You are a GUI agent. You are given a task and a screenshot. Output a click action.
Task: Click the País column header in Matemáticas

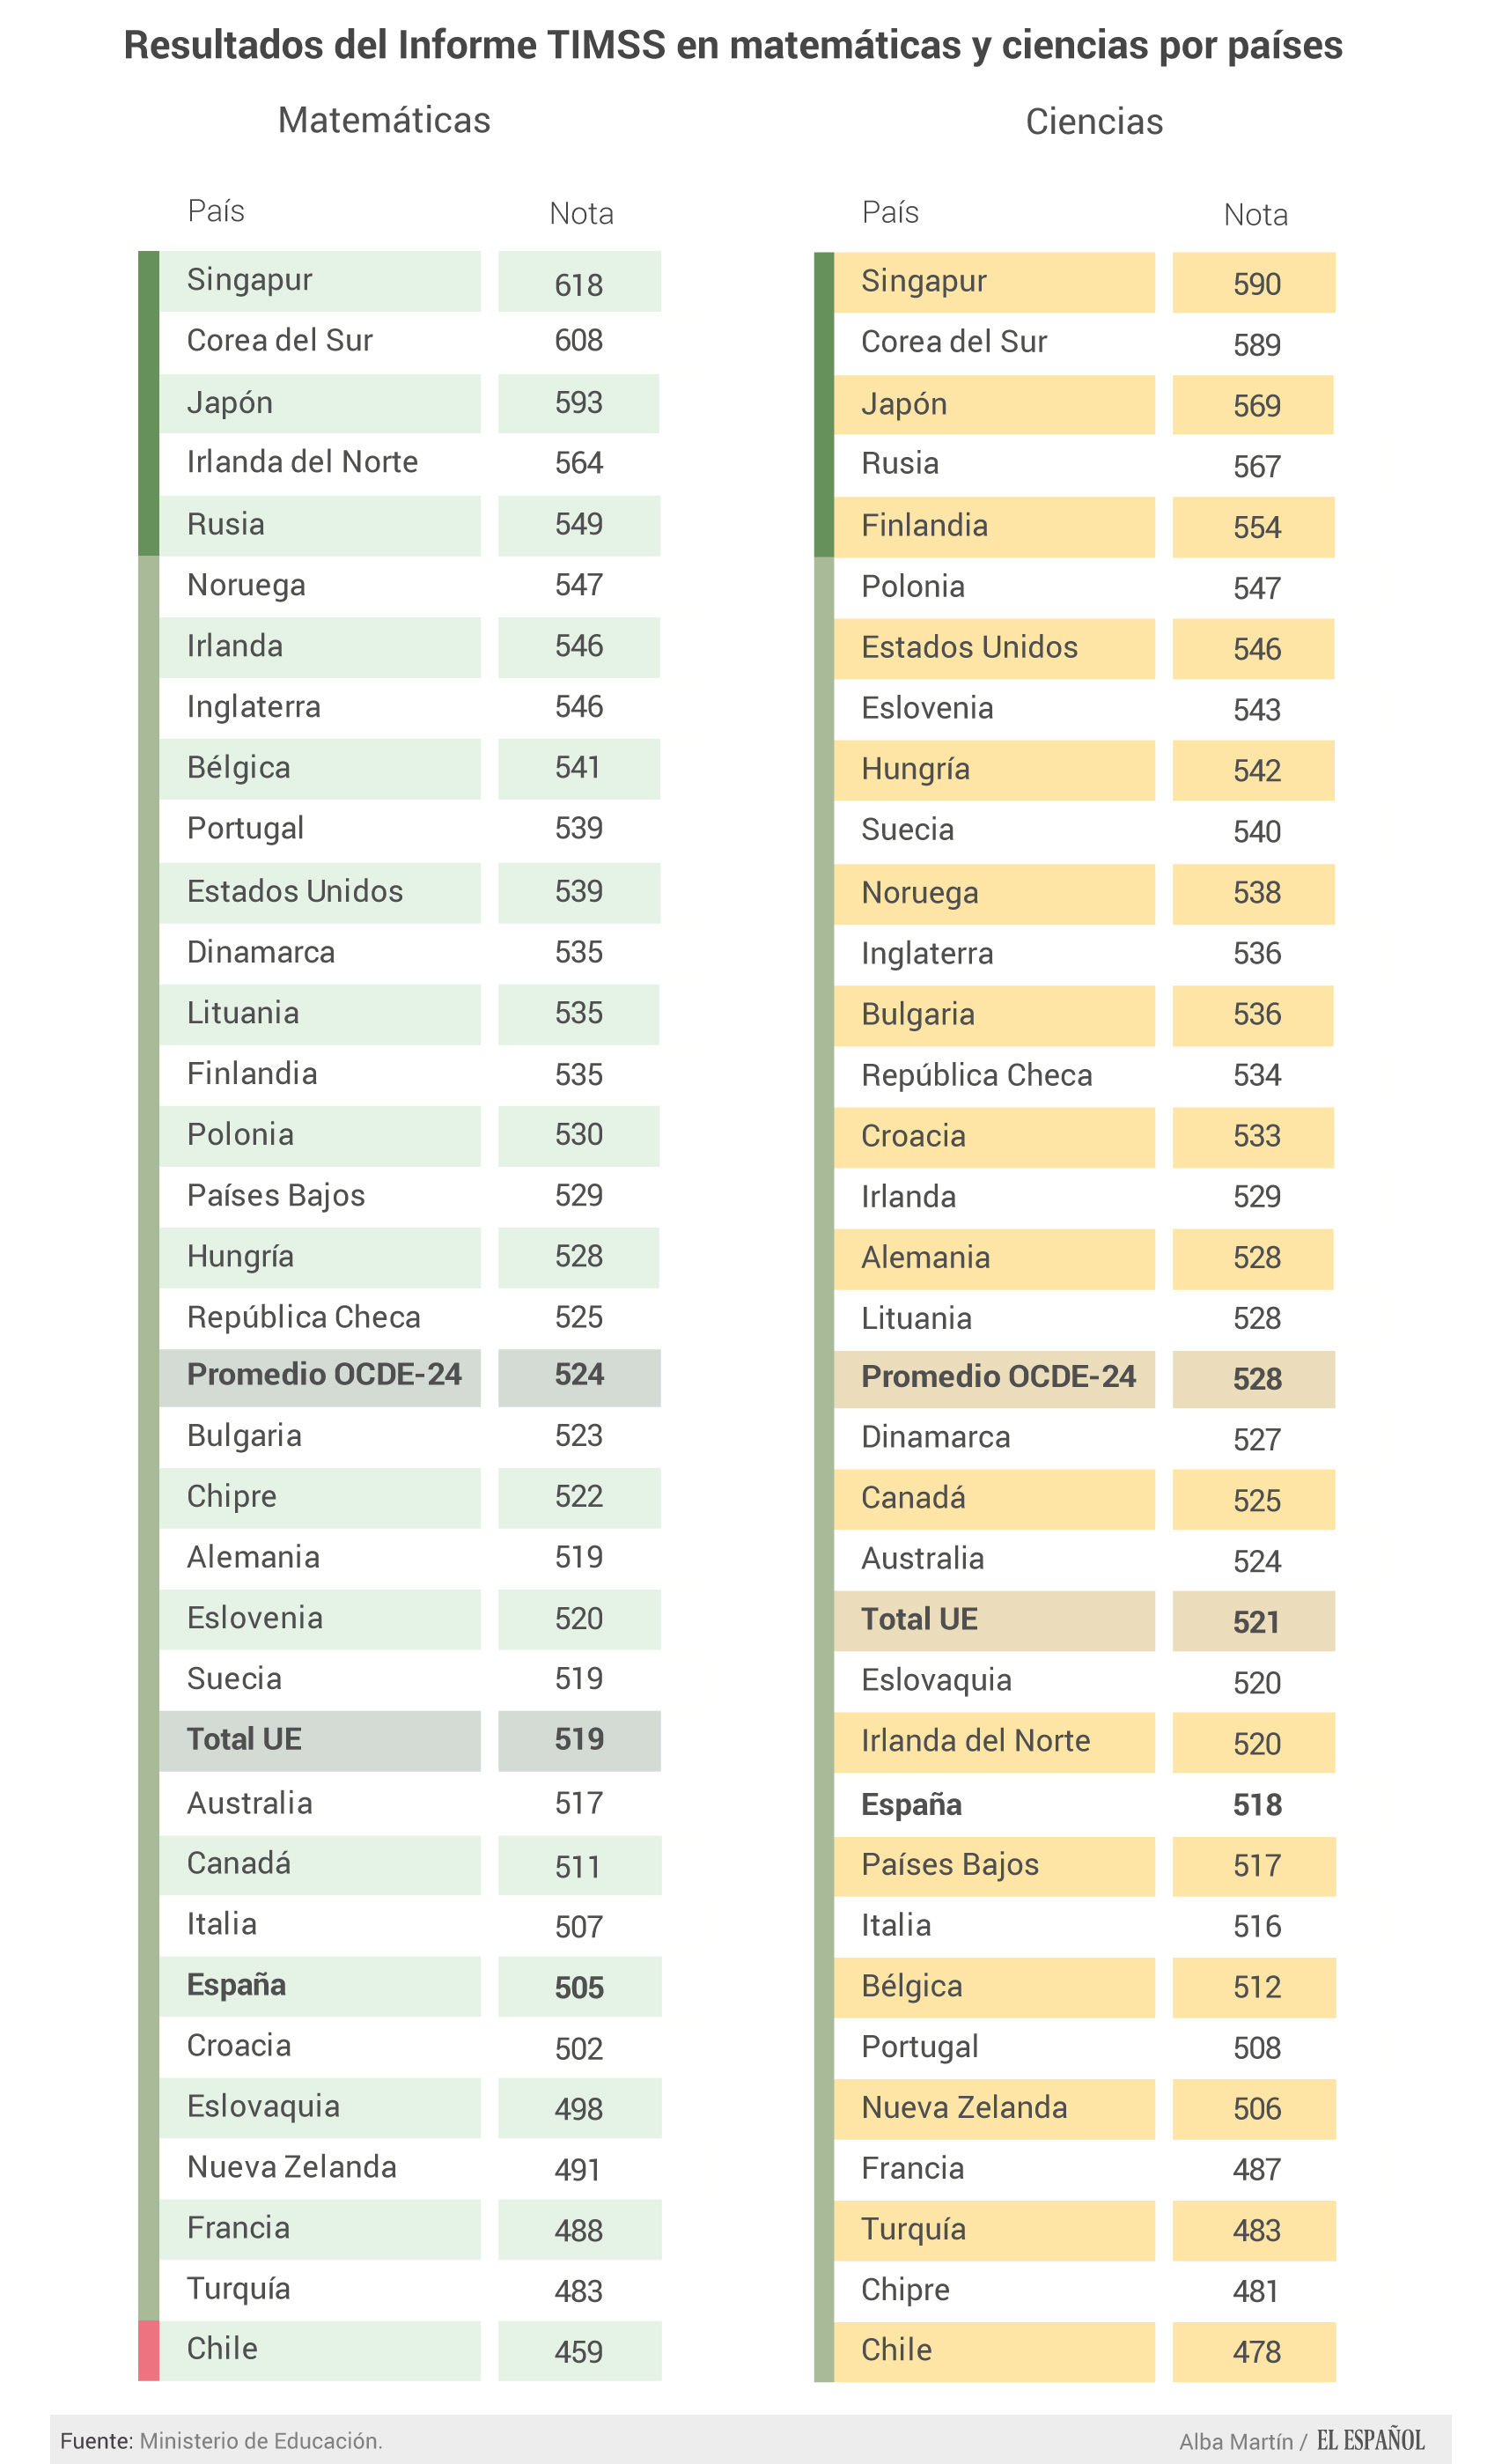216,211
